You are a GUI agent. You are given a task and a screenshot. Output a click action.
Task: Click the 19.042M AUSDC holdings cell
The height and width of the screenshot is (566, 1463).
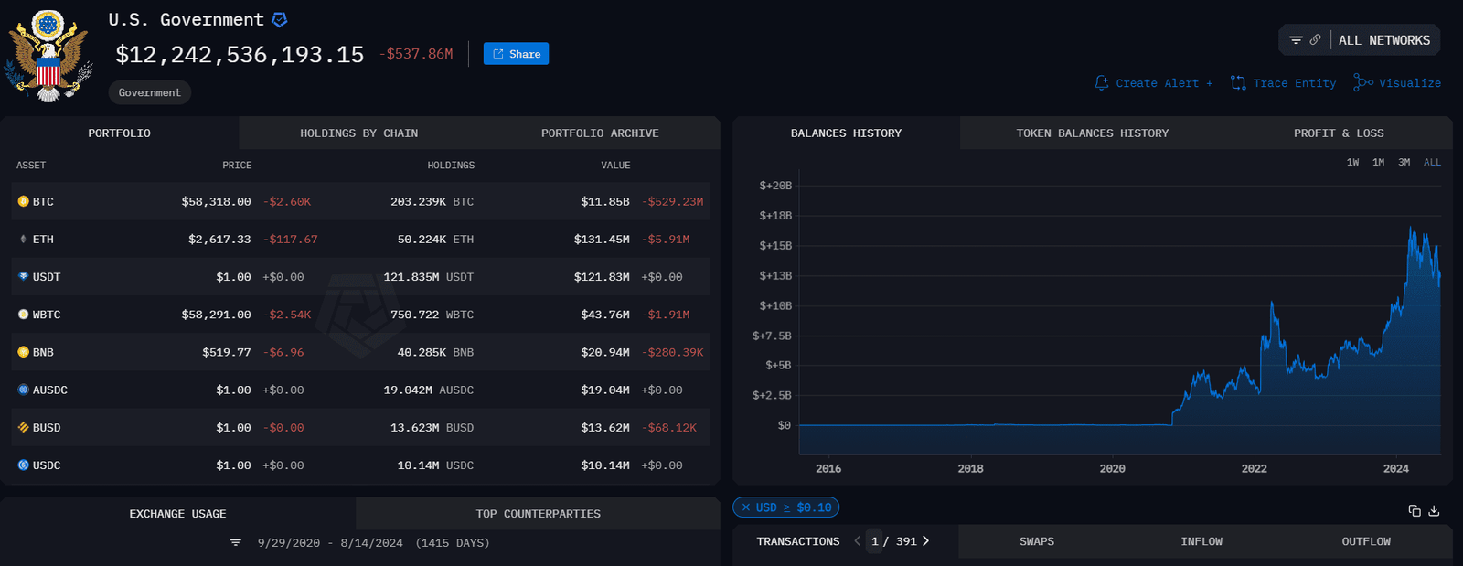pos(428,390)
